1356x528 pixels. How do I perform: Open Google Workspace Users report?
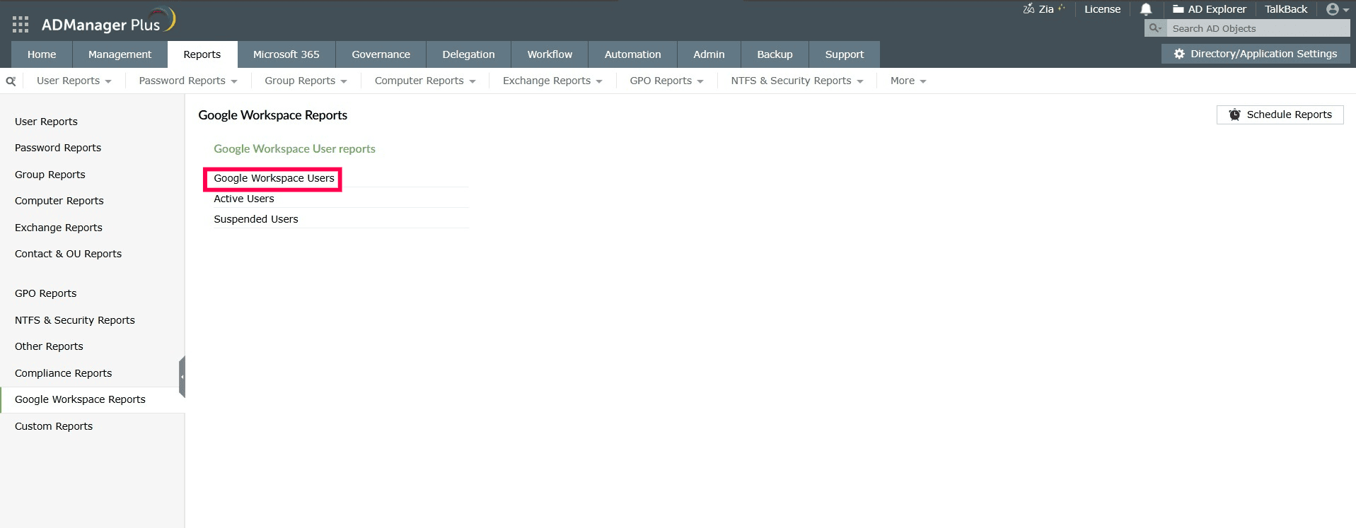pyautogui.click(x=274, y=178)
